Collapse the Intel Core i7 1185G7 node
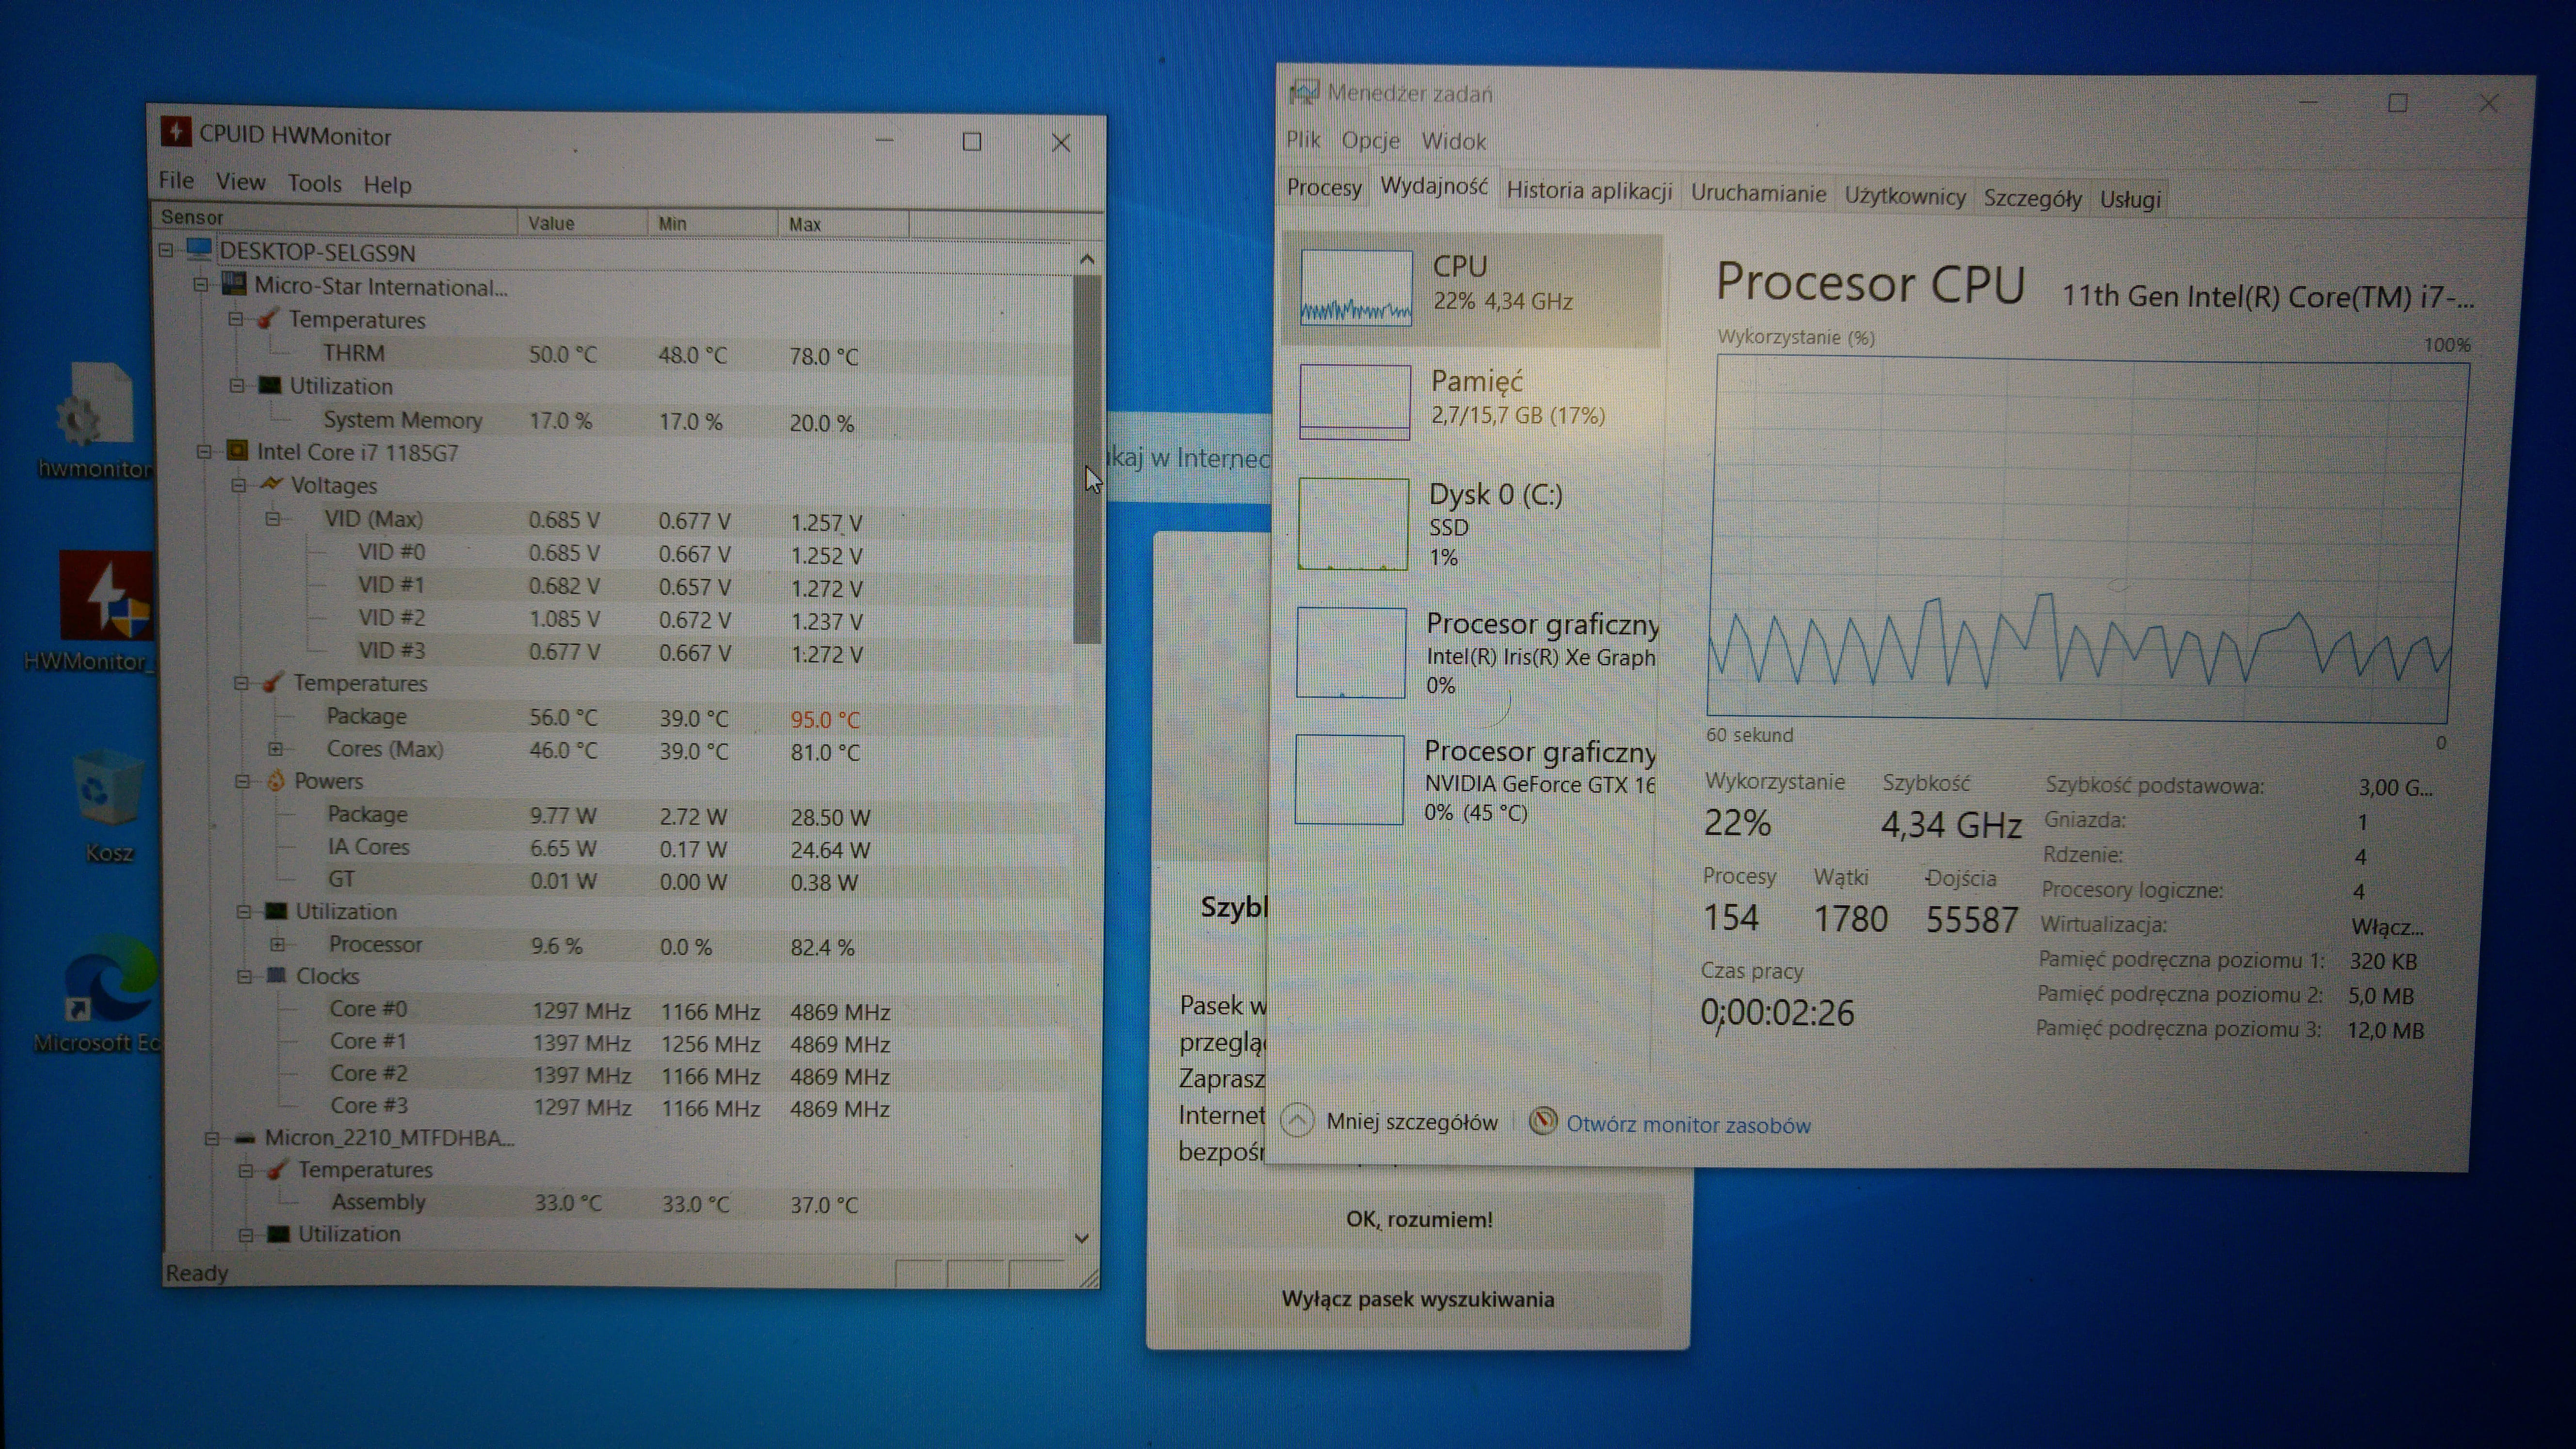Image resolution: width=2576 pixels, height=1449 pixels. [204, 452]
